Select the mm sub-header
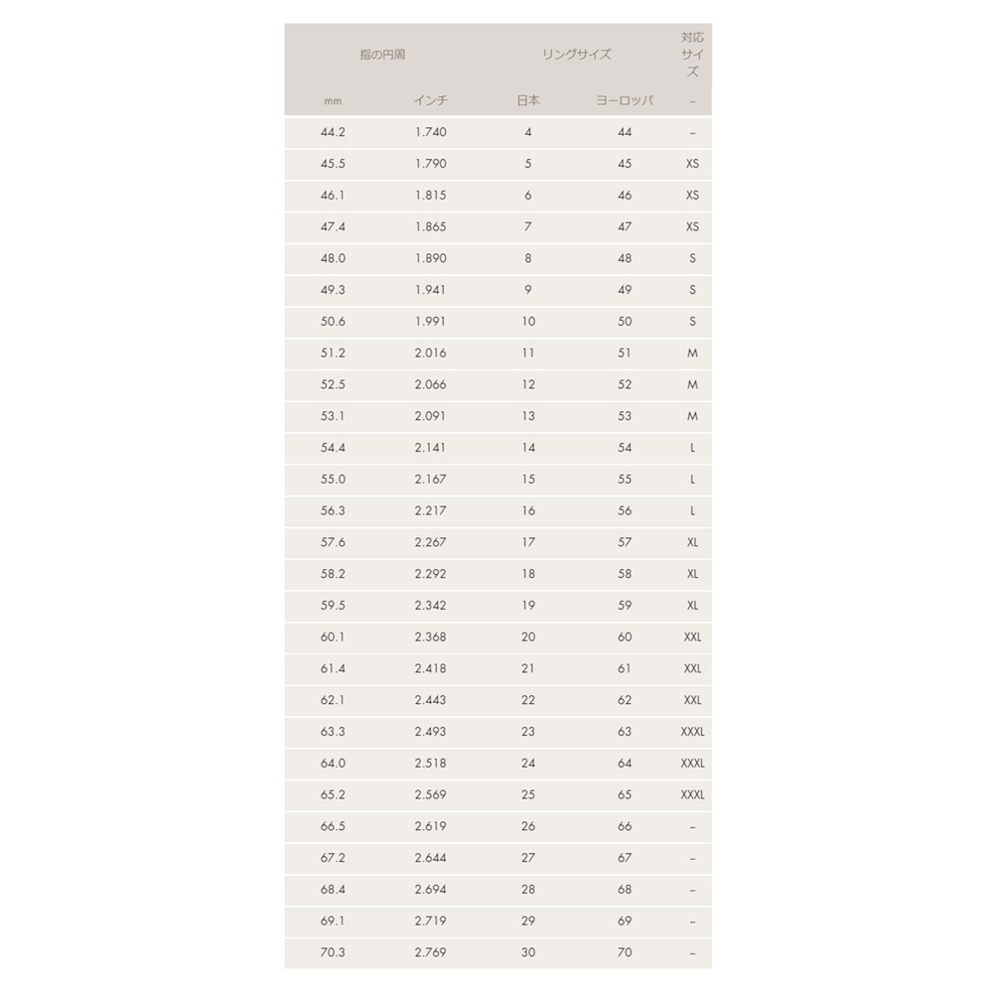The width and height of the screenshot is (993, 993). [x=333, y=101]
